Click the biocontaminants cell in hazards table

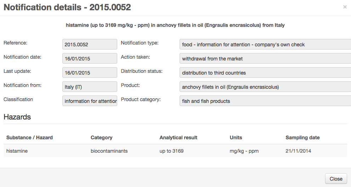pos(109,151)
